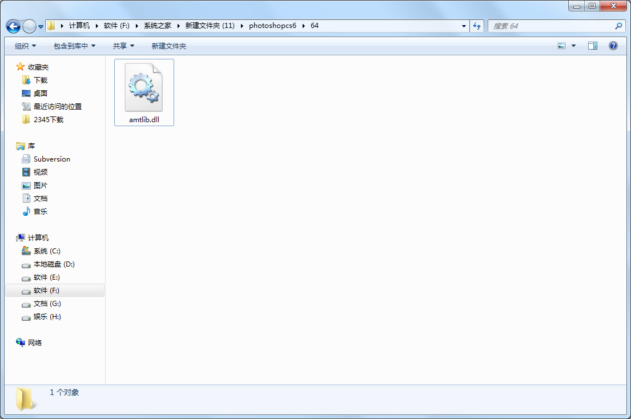Toggle the preview pane button
This screenshot has height=419, width=631.
[592, 45]
